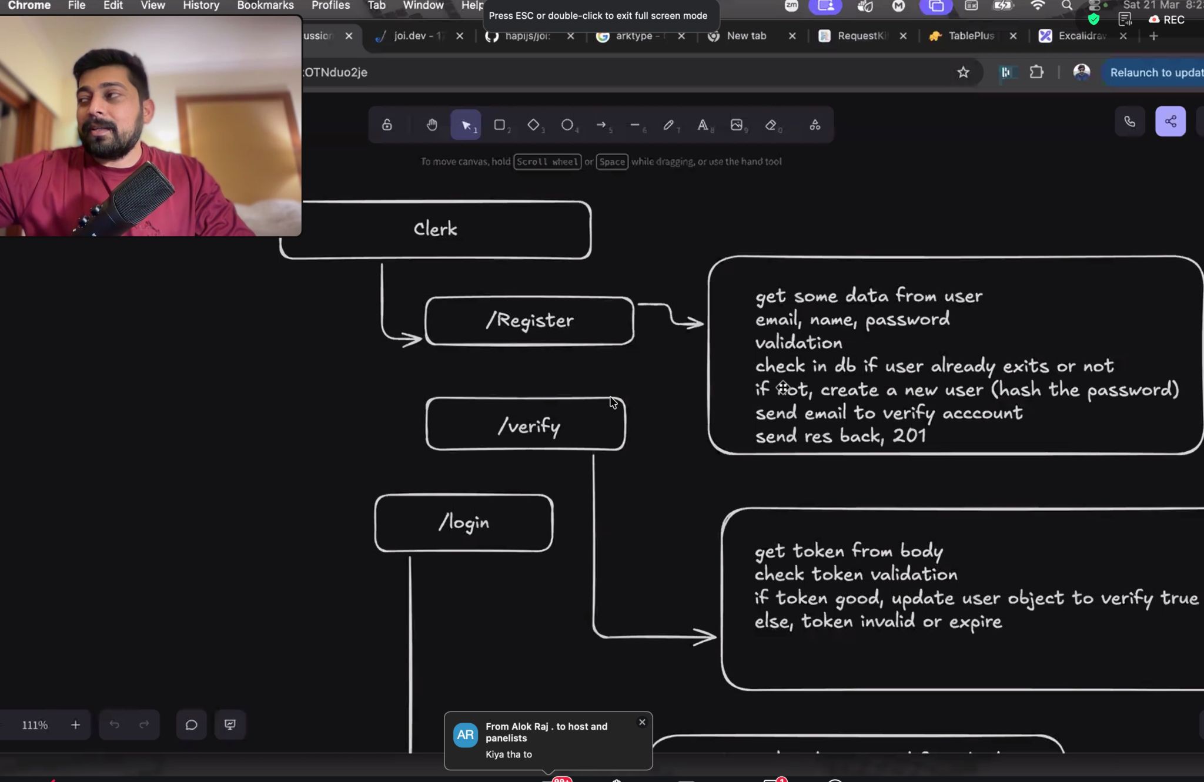The height and width of the screenshot is (782, 1204).
Task: Select the Hand pan tool
Action: coord(432,125)
